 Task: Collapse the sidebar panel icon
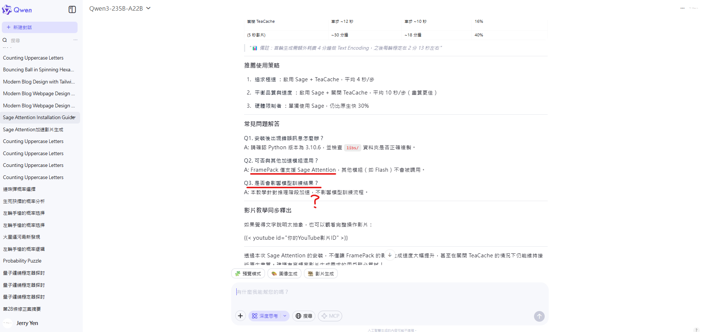pos(72,10)
